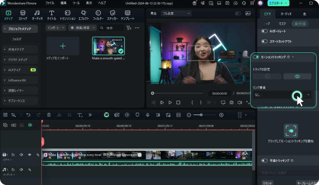The height and width of the screenshot is (185, 319).
Task: Toggle the モーショントラッキング switch
Action: (x=256, y=57)
